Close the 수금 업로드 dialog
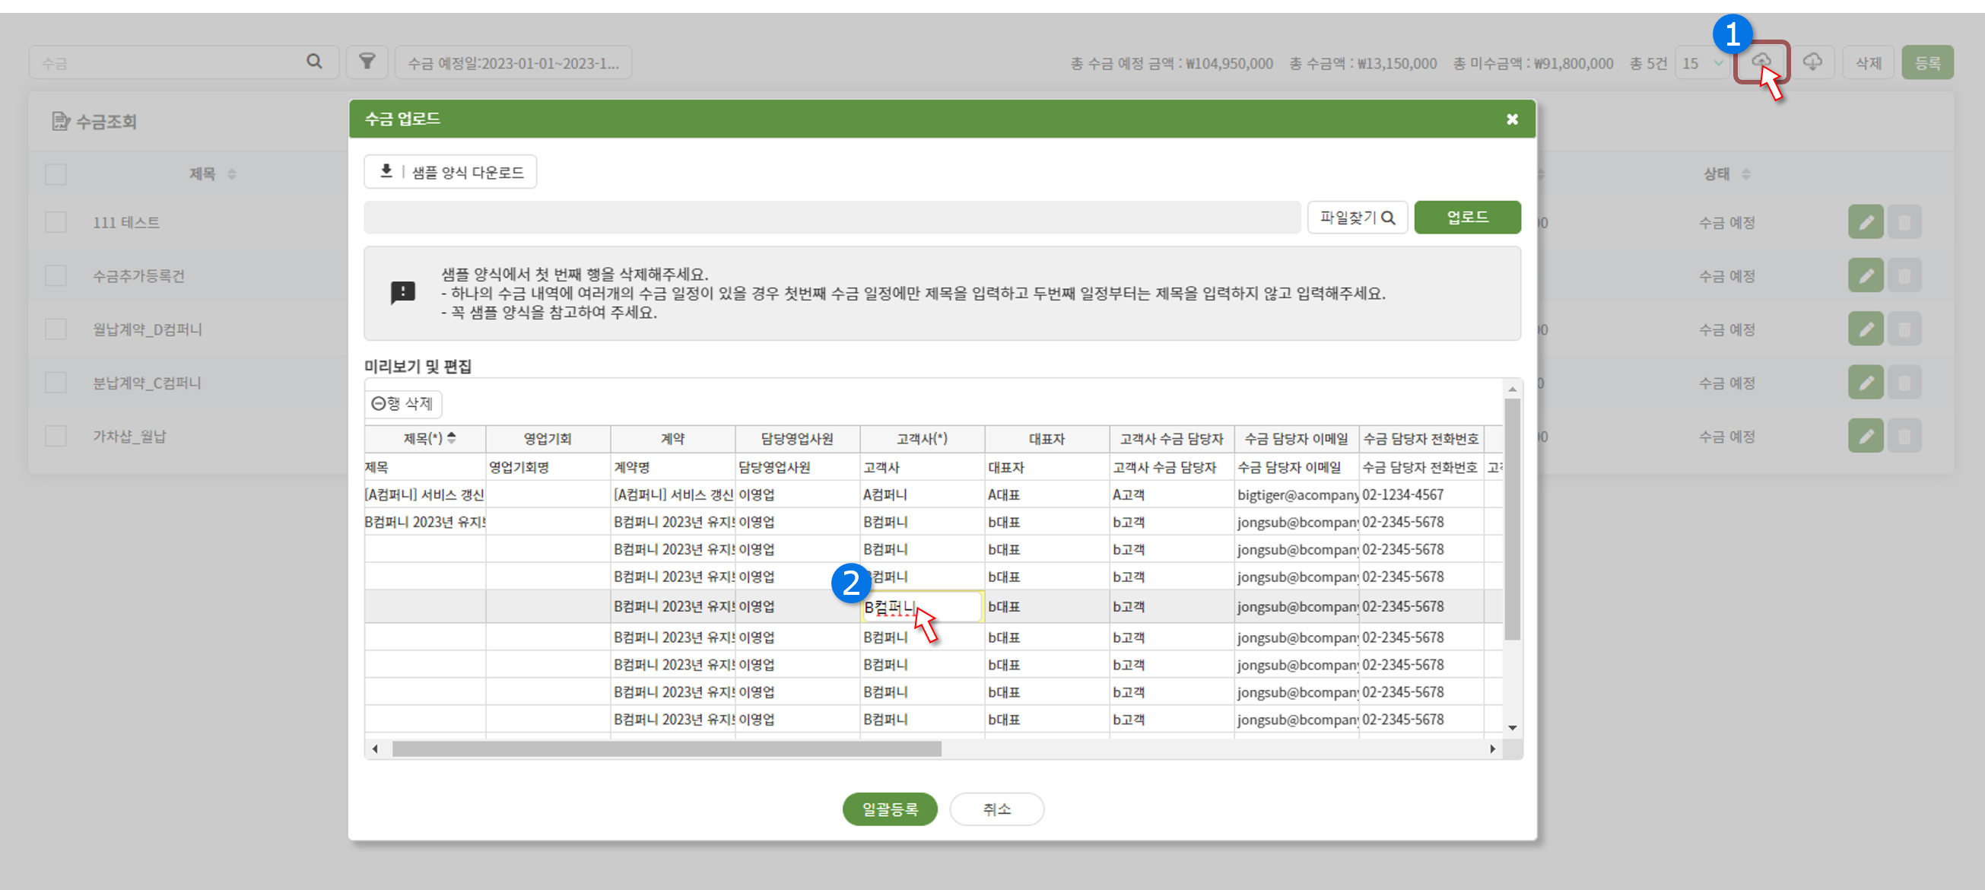Image resolution: width=1985 pixels, height=890 pixels. [1512, 119]
